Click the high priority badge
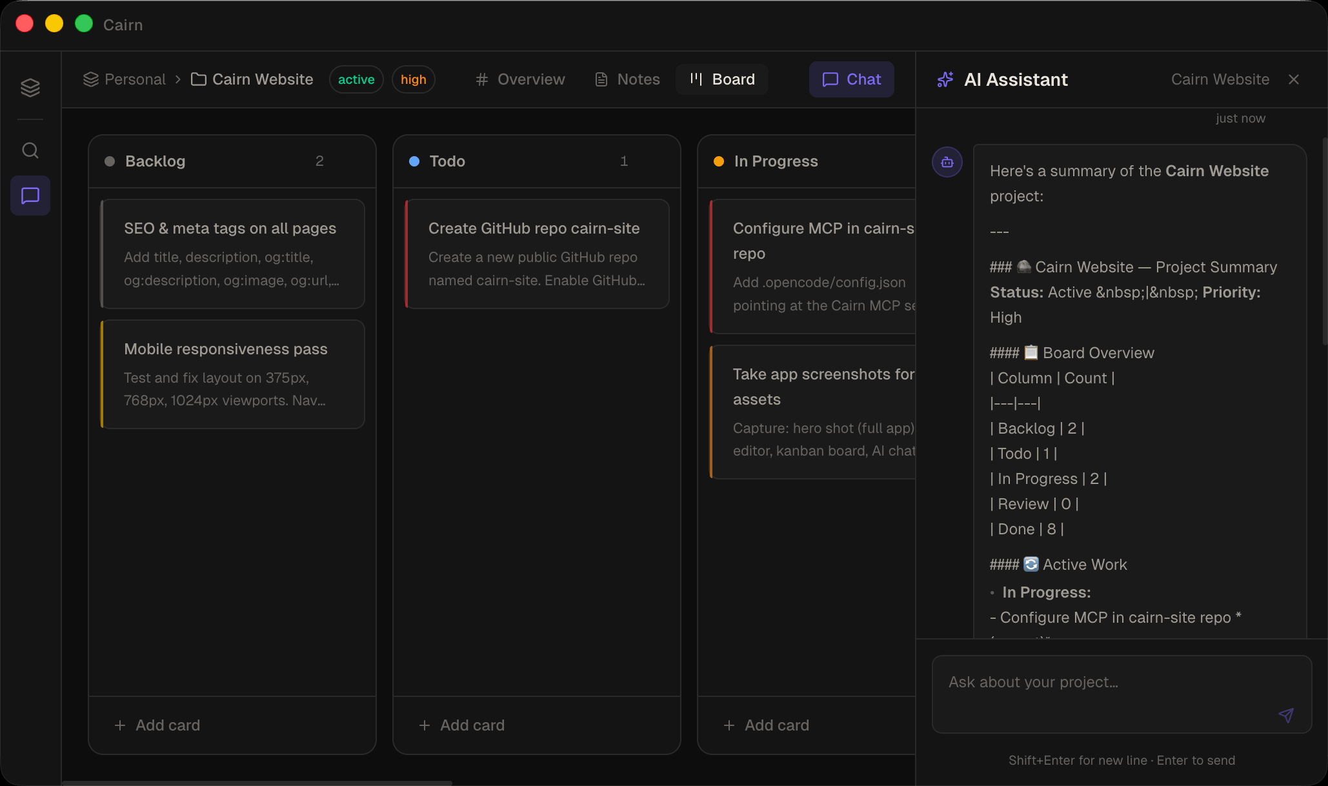Viewport: 1328px width, 786px height. pyautogui.click(x=414, y=79)
